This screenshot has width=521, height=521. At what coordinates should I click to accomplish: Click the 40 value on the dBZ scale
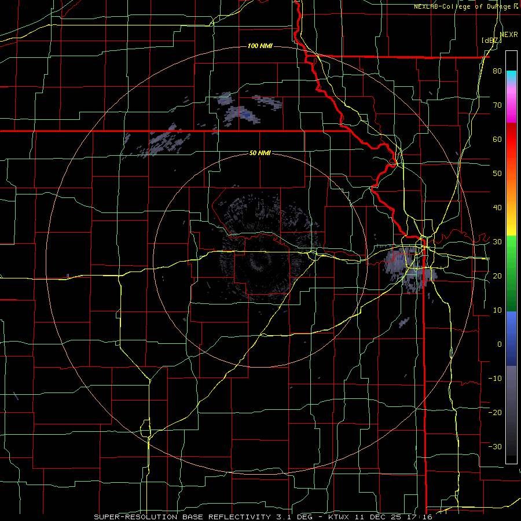[x=497, y=208]
